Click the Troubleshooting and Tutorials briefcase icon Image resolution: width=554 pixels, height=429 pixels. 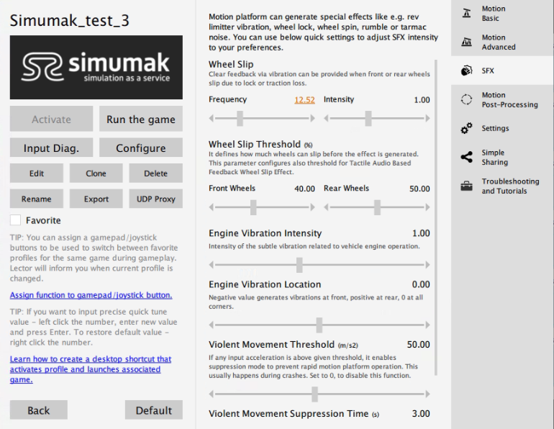tap(466, 186)
